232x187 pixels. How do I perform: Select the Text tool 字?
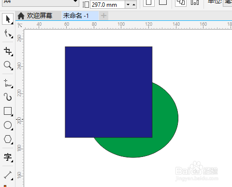point(8,157)
